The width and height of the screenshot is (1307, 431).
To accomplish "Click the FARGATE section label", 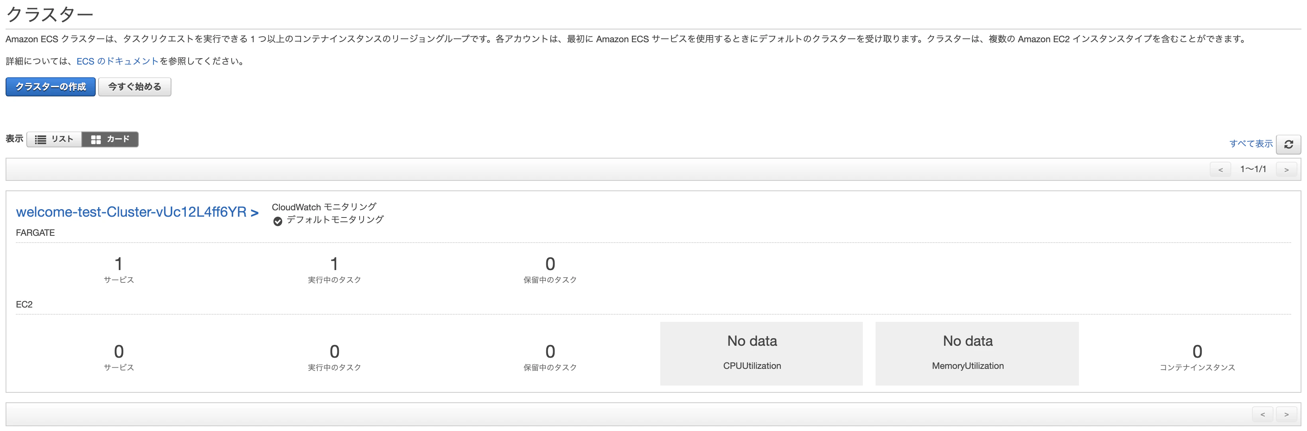I will [35, 233].
